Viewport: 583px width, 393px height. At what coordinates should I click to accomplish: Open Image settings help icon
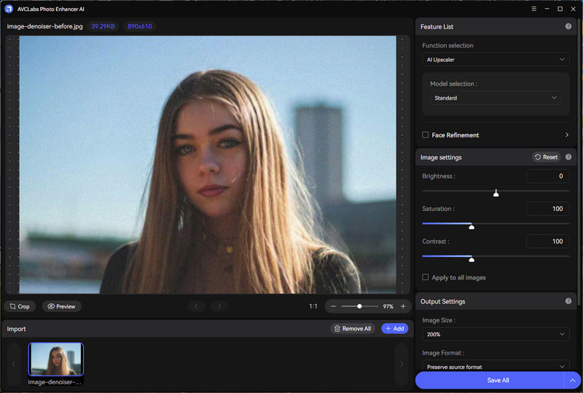click(x=568, y=157)
